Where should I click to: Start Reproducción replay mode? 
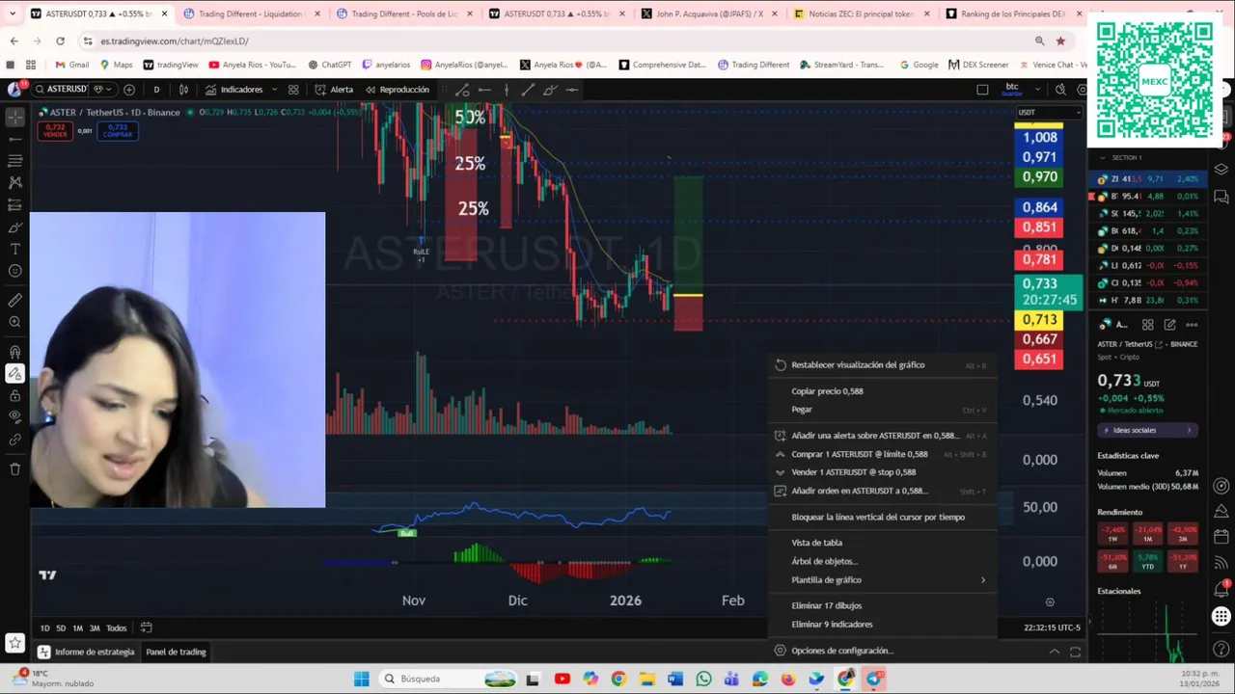tap(398, 90)
